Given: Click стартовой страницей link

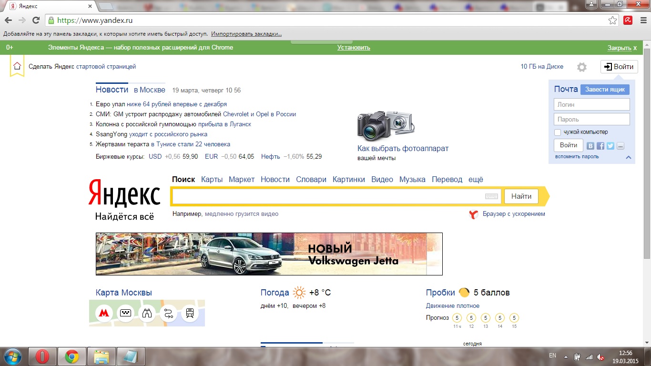Looking at the screenshot, I should [106, 67].
